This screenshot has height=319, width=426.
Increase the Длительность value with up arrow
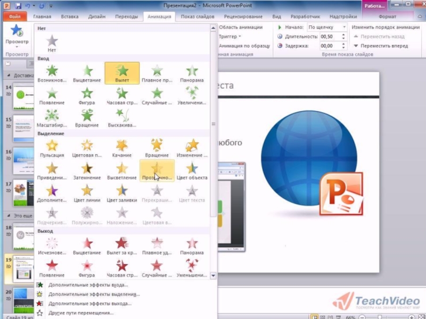pyautogui.click(x=343, y=35)
